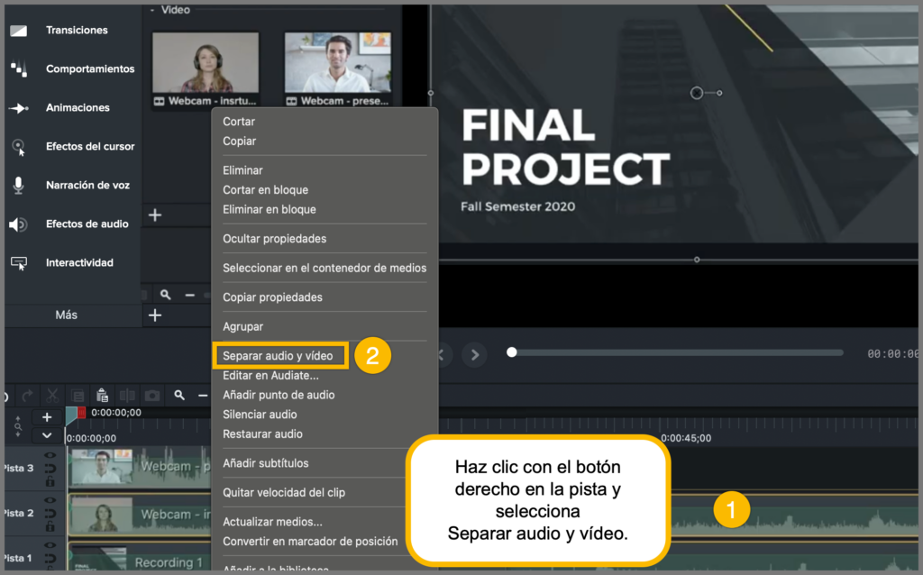This screenshot has height=575, width=923.
Task: Expand the Más tools list
Action: click(66, 315)
